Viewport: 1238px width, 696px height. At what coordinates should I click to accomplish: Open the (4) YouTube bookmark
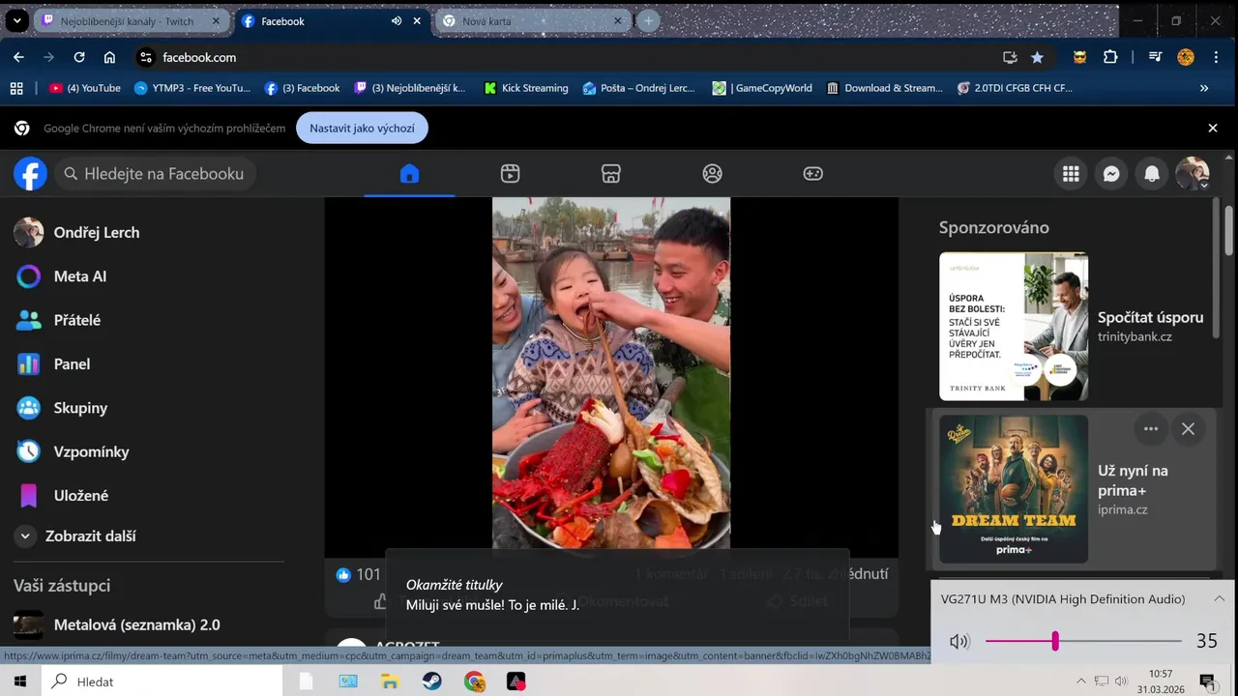click(x=85, y=88)
